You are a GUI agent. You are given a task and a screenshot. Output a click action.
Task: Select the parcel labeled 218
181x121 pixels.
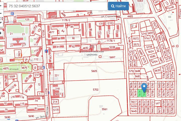(57, 89)
